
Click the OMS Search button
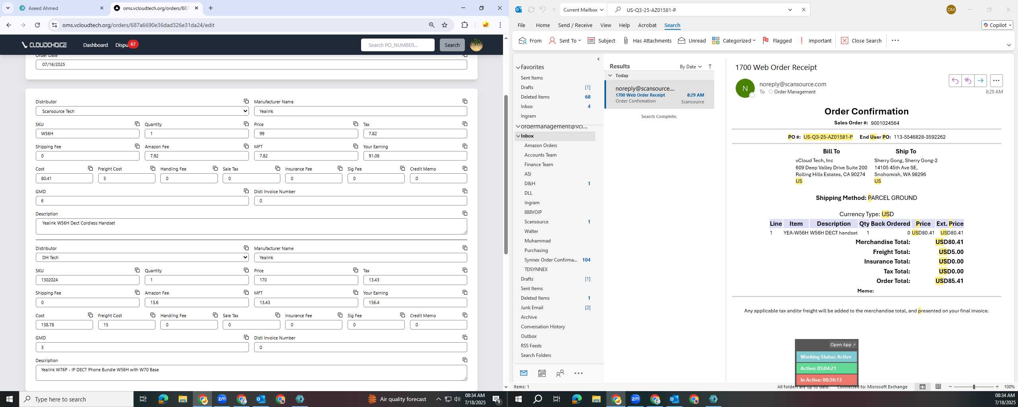click(452, 45)
